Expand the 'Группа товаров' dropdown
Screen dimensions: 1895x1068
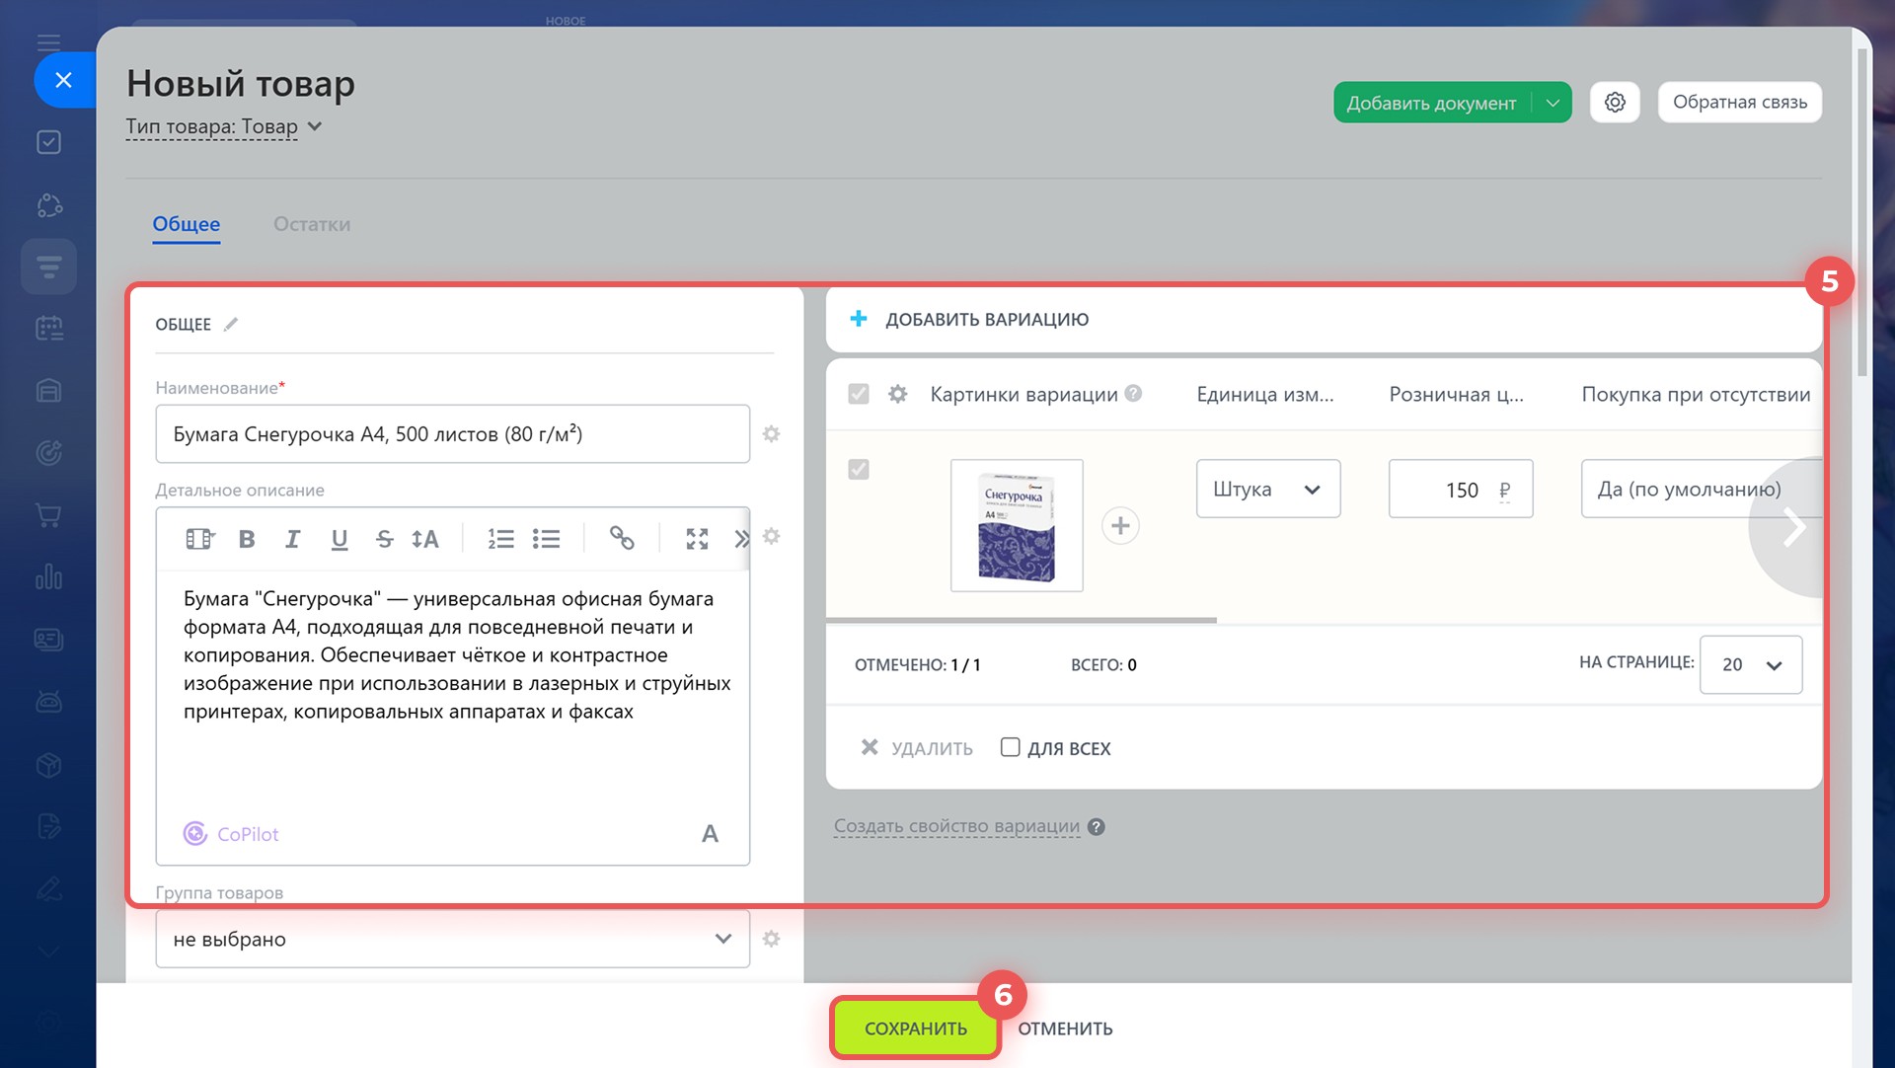(x=452, y=939)
